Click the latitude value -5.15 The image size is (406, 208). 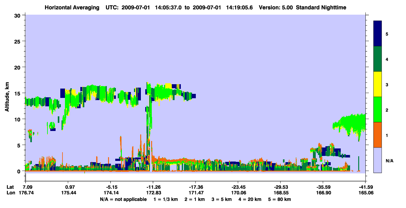[x=111, y=187]
